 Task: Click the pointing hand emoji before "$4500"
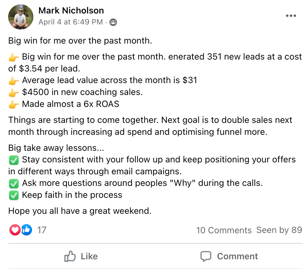(14, 92)
